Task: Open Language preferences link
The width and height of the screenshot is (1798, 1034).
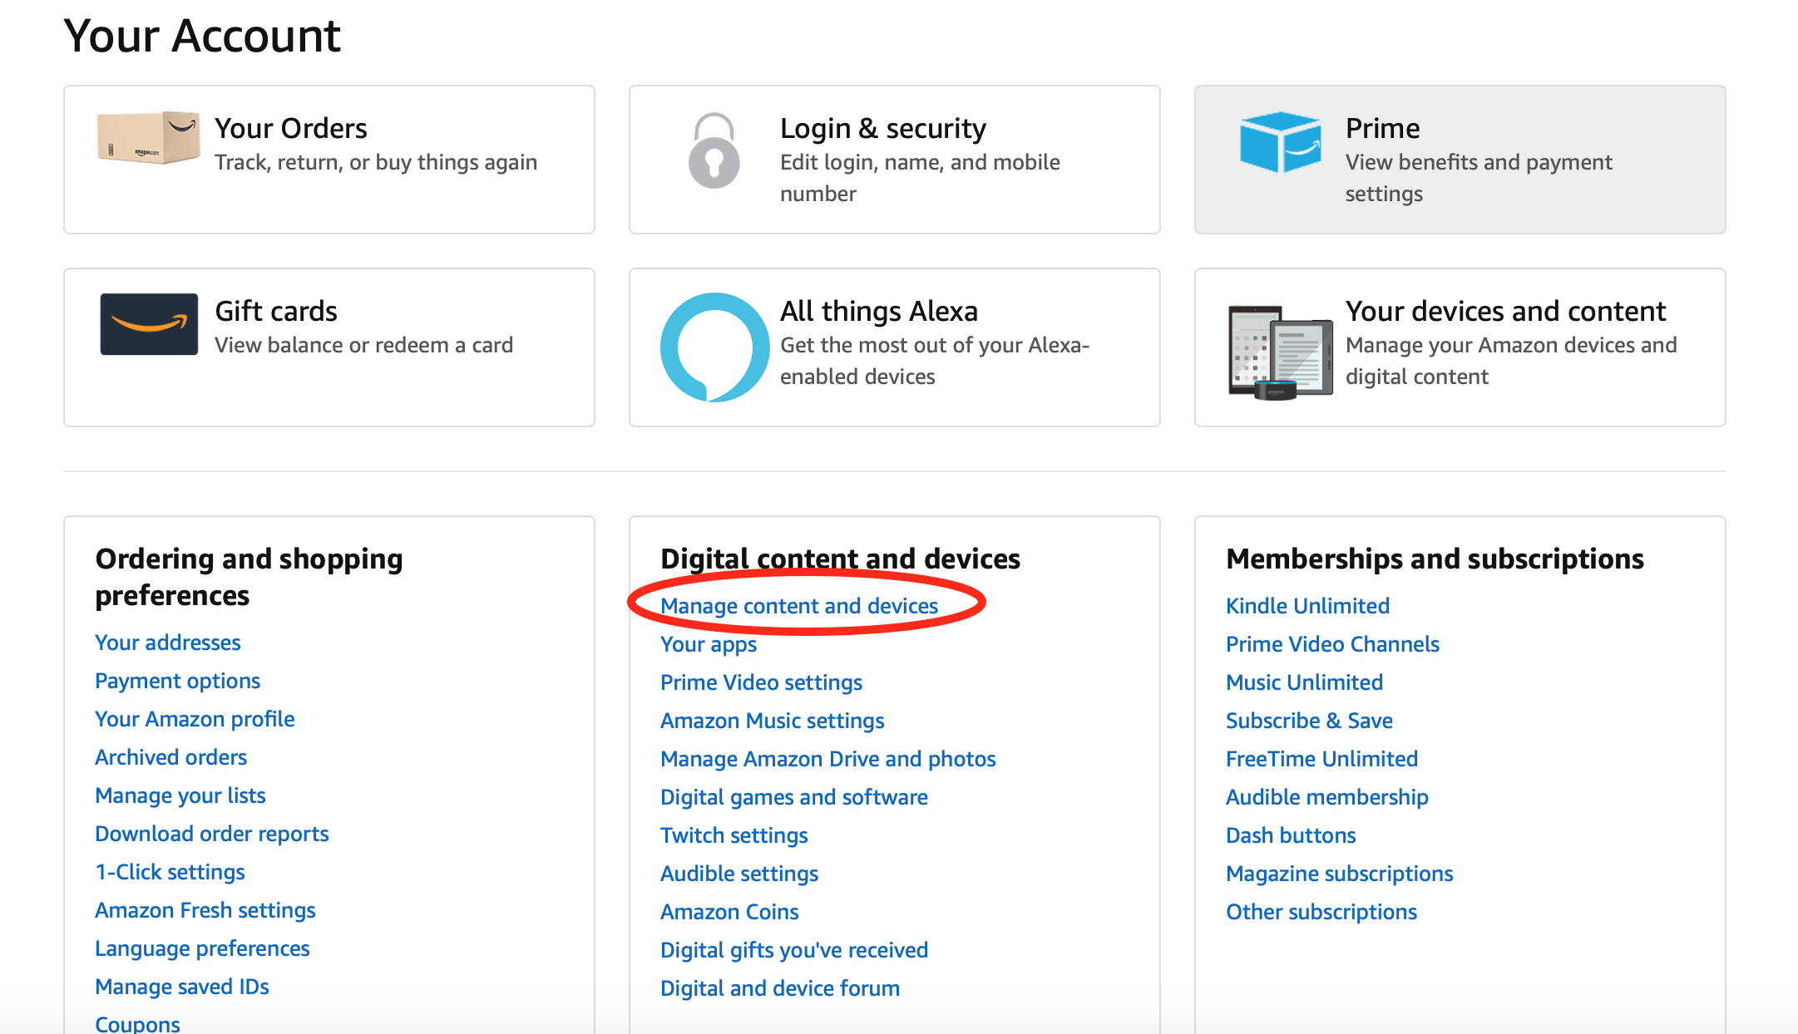Action: click(x=202, y=948)
